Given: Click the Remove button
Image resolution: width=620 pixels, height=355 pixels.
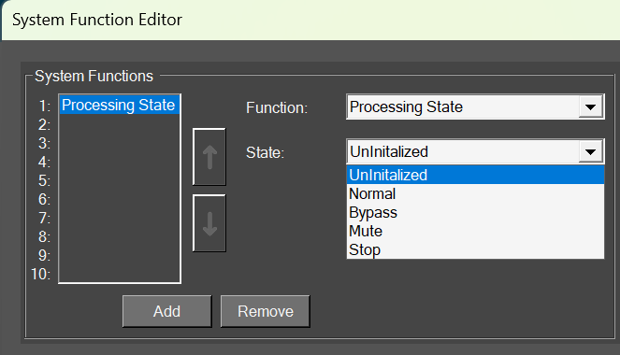Looking at the screenshot, I should tap(266, 311).
